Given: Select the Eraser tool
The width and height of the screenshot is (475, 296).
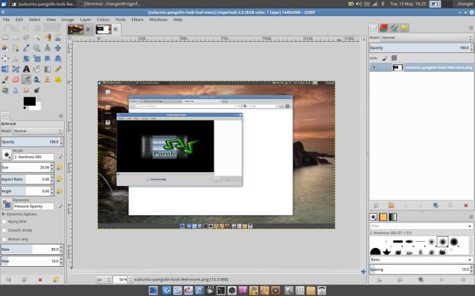Looking at the screenshot, I should coord(15,79).
